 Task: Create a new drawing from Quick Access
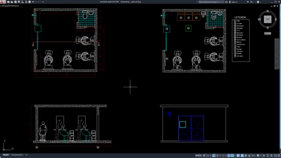click(8, 2)
